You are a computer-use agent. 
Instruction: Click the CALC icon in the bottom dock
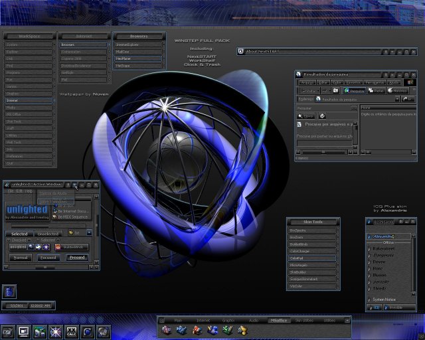pyautogui.click(x=72, y=331)
